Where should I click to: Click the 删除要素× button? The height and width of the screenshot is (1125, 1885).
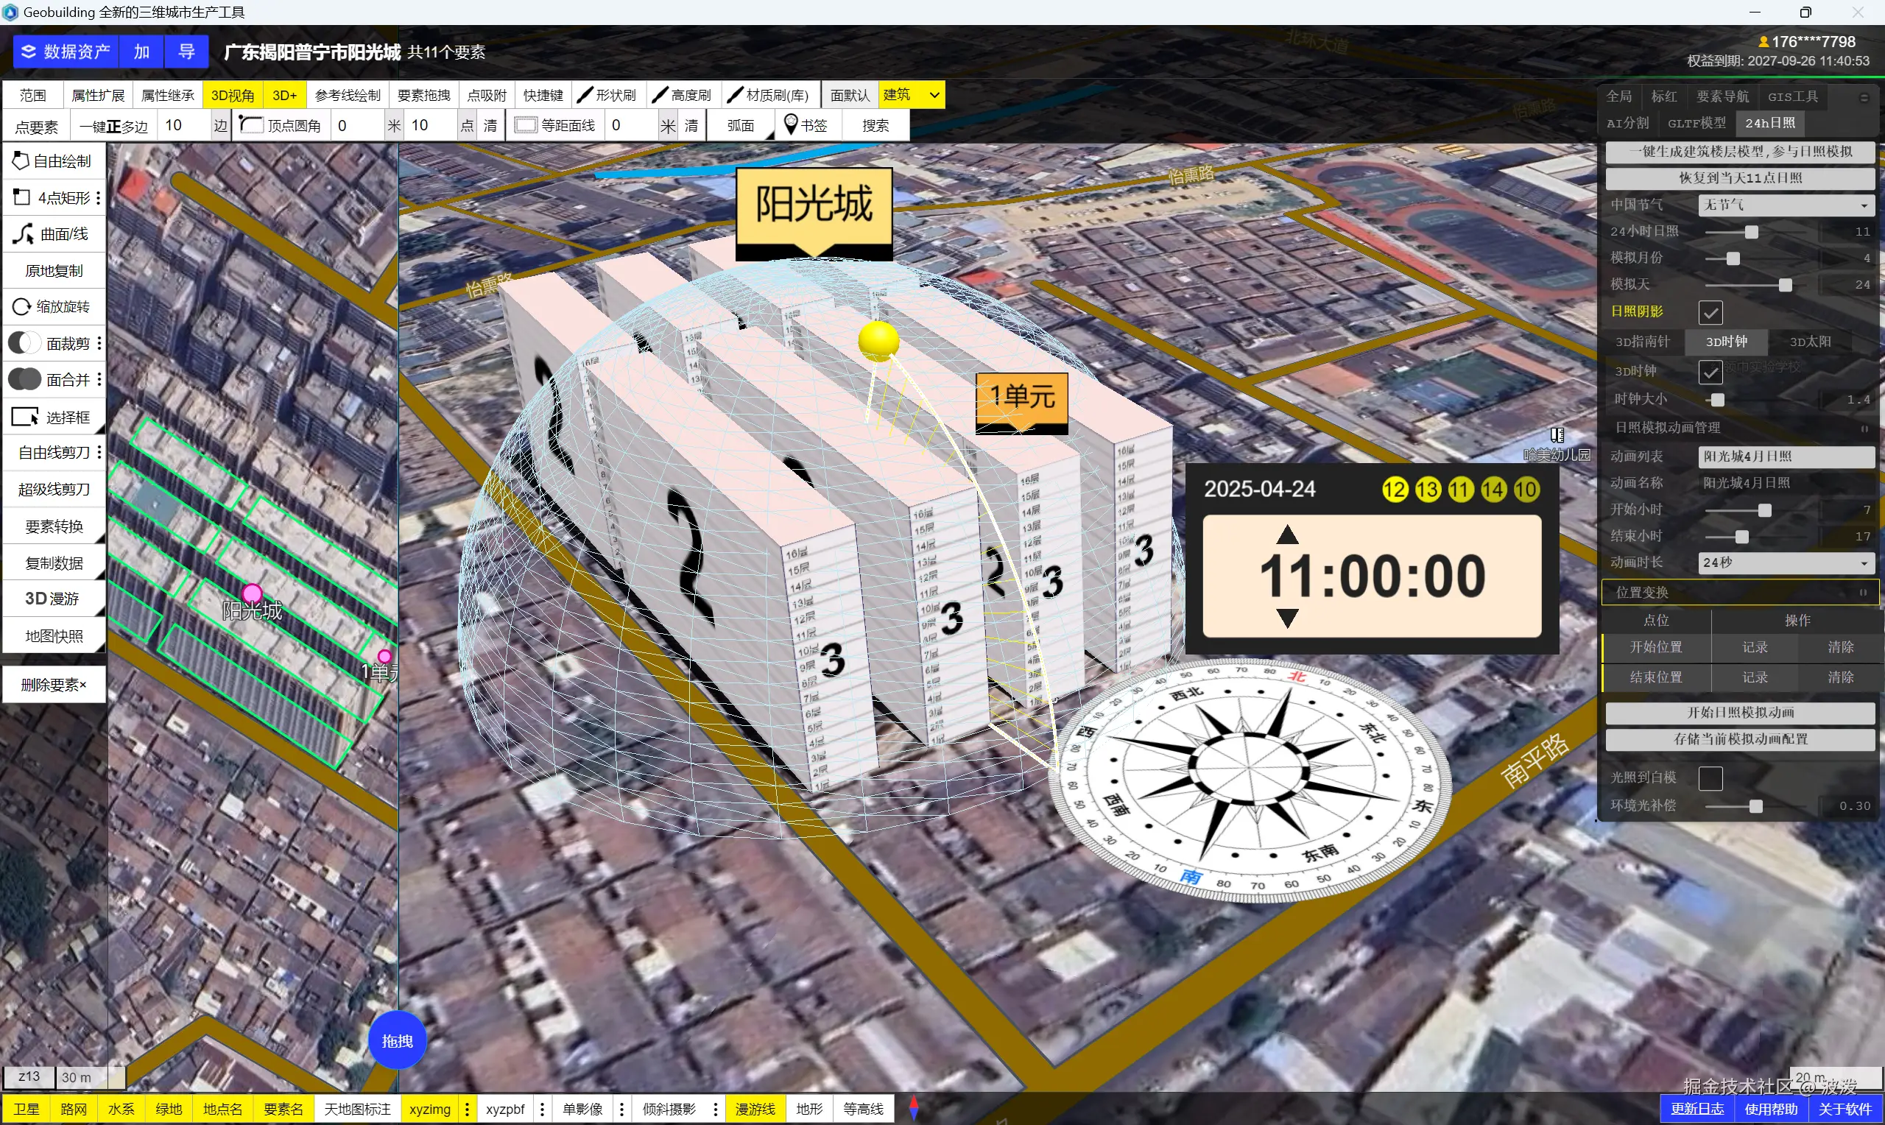point(54,685)
